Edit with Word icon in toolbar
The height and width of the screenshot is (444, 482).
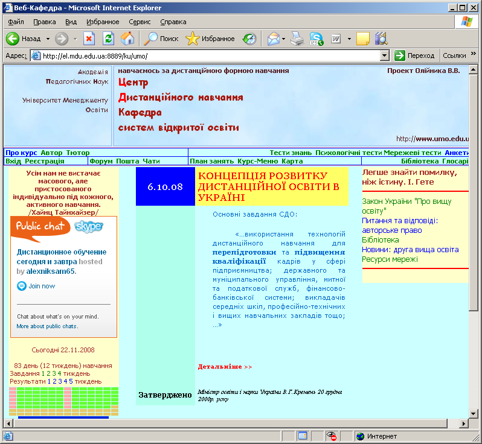point(336,39)
